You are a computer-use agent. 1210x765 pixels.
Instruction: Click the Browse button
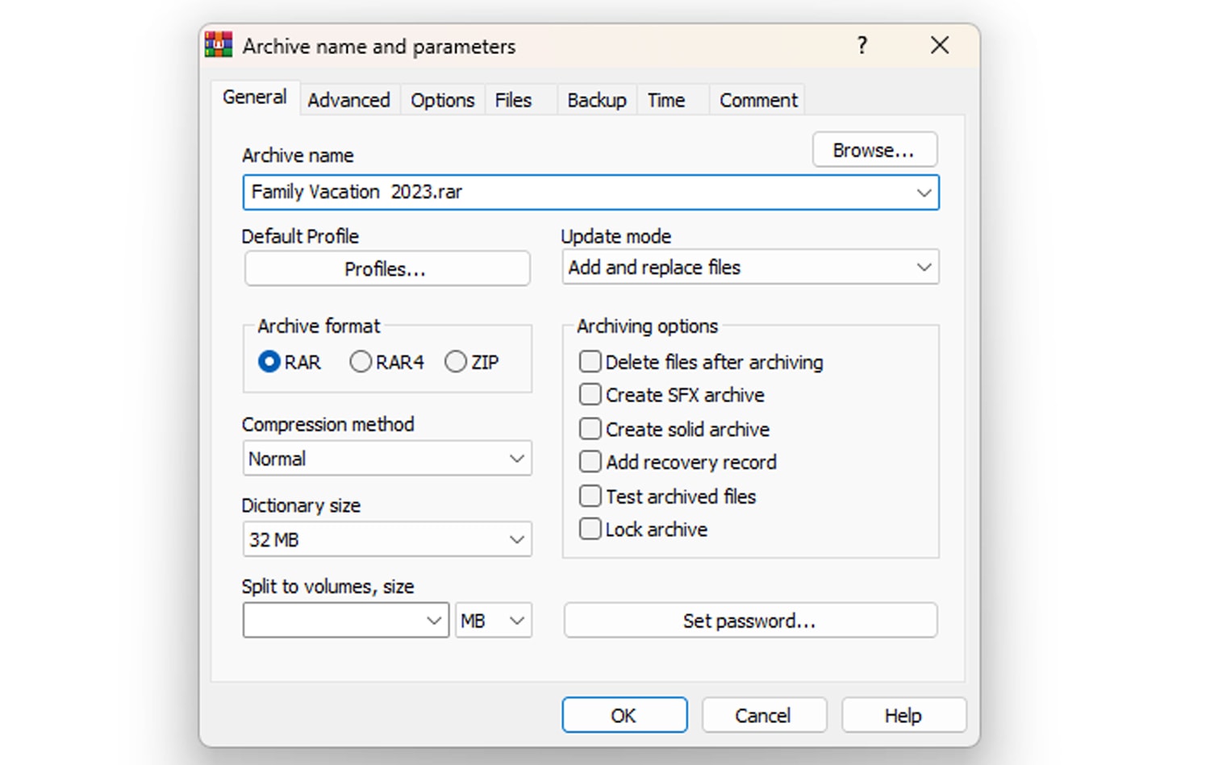pos(874,149)
